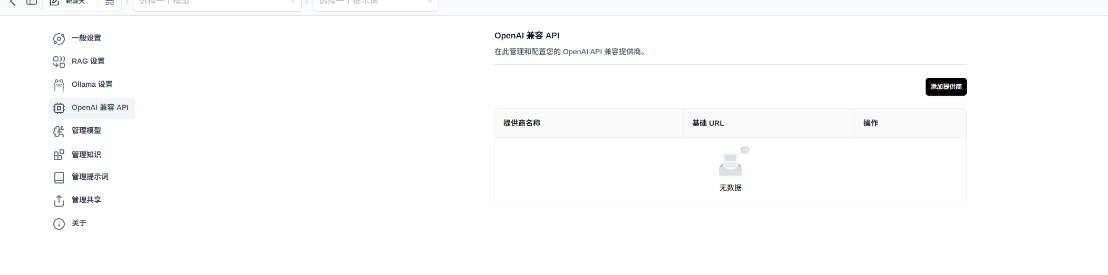Click the llama icon for Ollama 设置
Image resolution: width=1108 pixels, height=275 pixels.
coord(59,85)
